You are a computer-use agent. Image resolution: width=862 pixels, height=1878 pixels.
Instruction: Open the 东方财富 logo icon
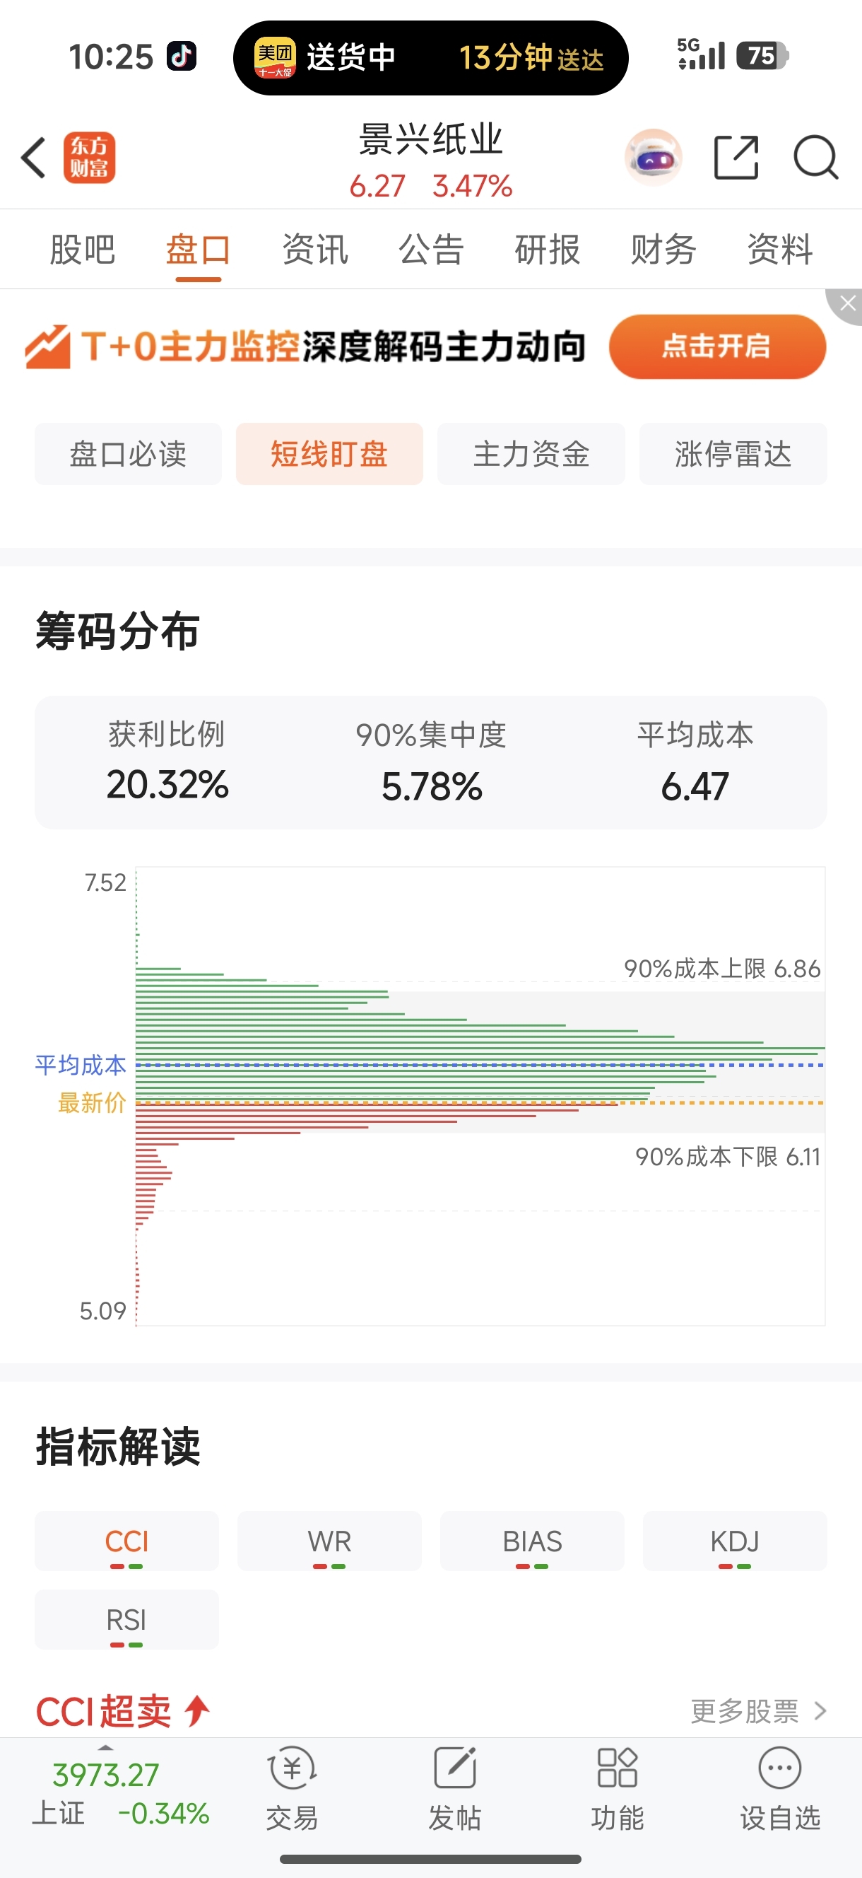coord(89,158)
